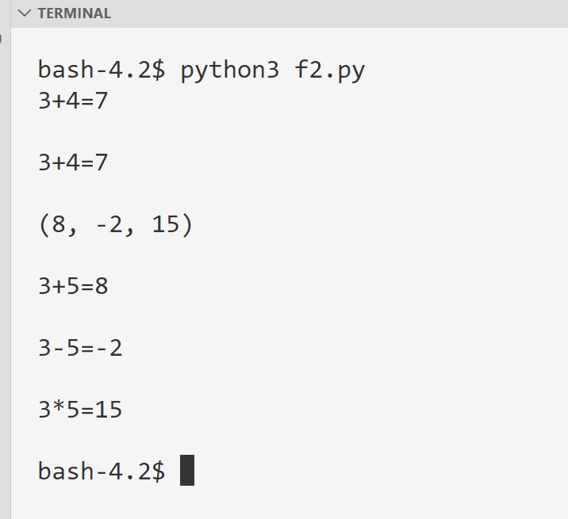Image resolution: width=568 pixels, height=519 pixels.
Task: Click the 3*5=15 output line
Action: coord(80,410)
